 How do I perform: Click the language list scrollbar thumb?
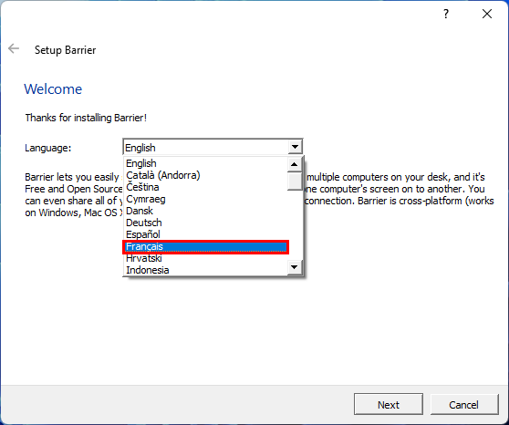(x=295, y=181)
